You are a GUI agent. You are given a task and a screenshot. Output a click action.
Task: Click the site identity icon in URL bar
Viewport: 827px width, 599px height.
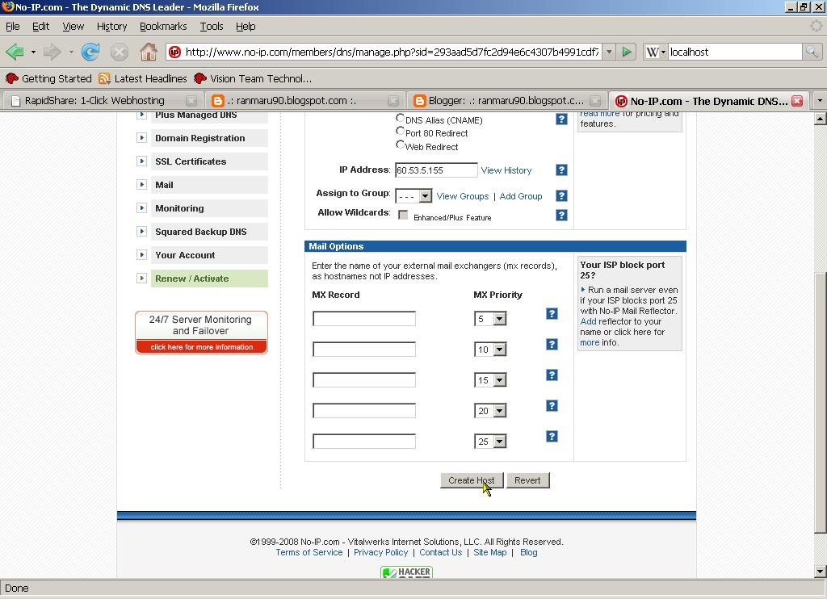coord(174,52)
